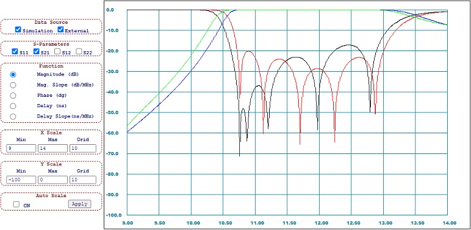Uncheck the S11 parameter checkbox
Viewport: 471px width, 230px height.
click(x=15, y=52)
